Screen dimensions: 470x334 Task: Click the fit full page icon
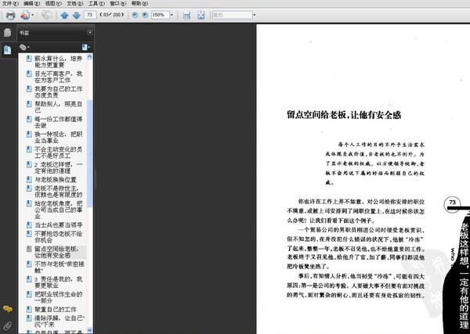201,15
